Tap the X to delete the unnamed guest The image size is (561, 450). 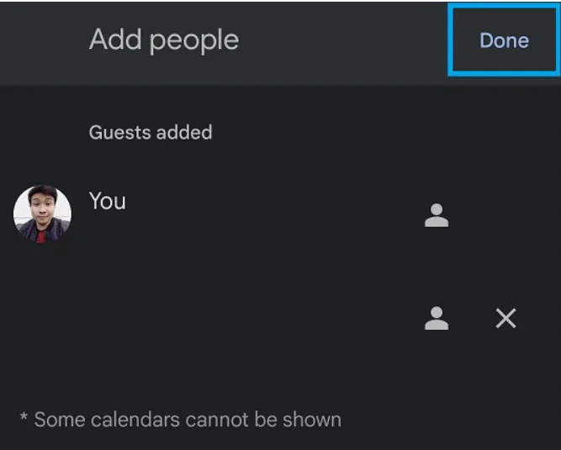(505, 318)
